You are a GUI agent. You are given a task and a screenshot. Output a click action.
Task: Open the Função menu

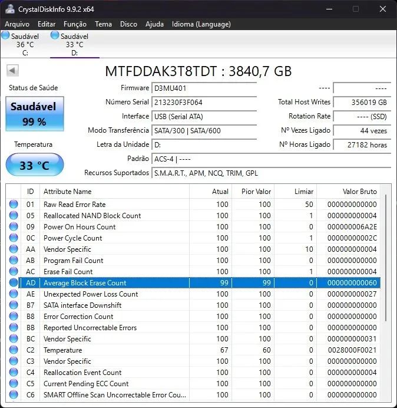coord(75,24)
